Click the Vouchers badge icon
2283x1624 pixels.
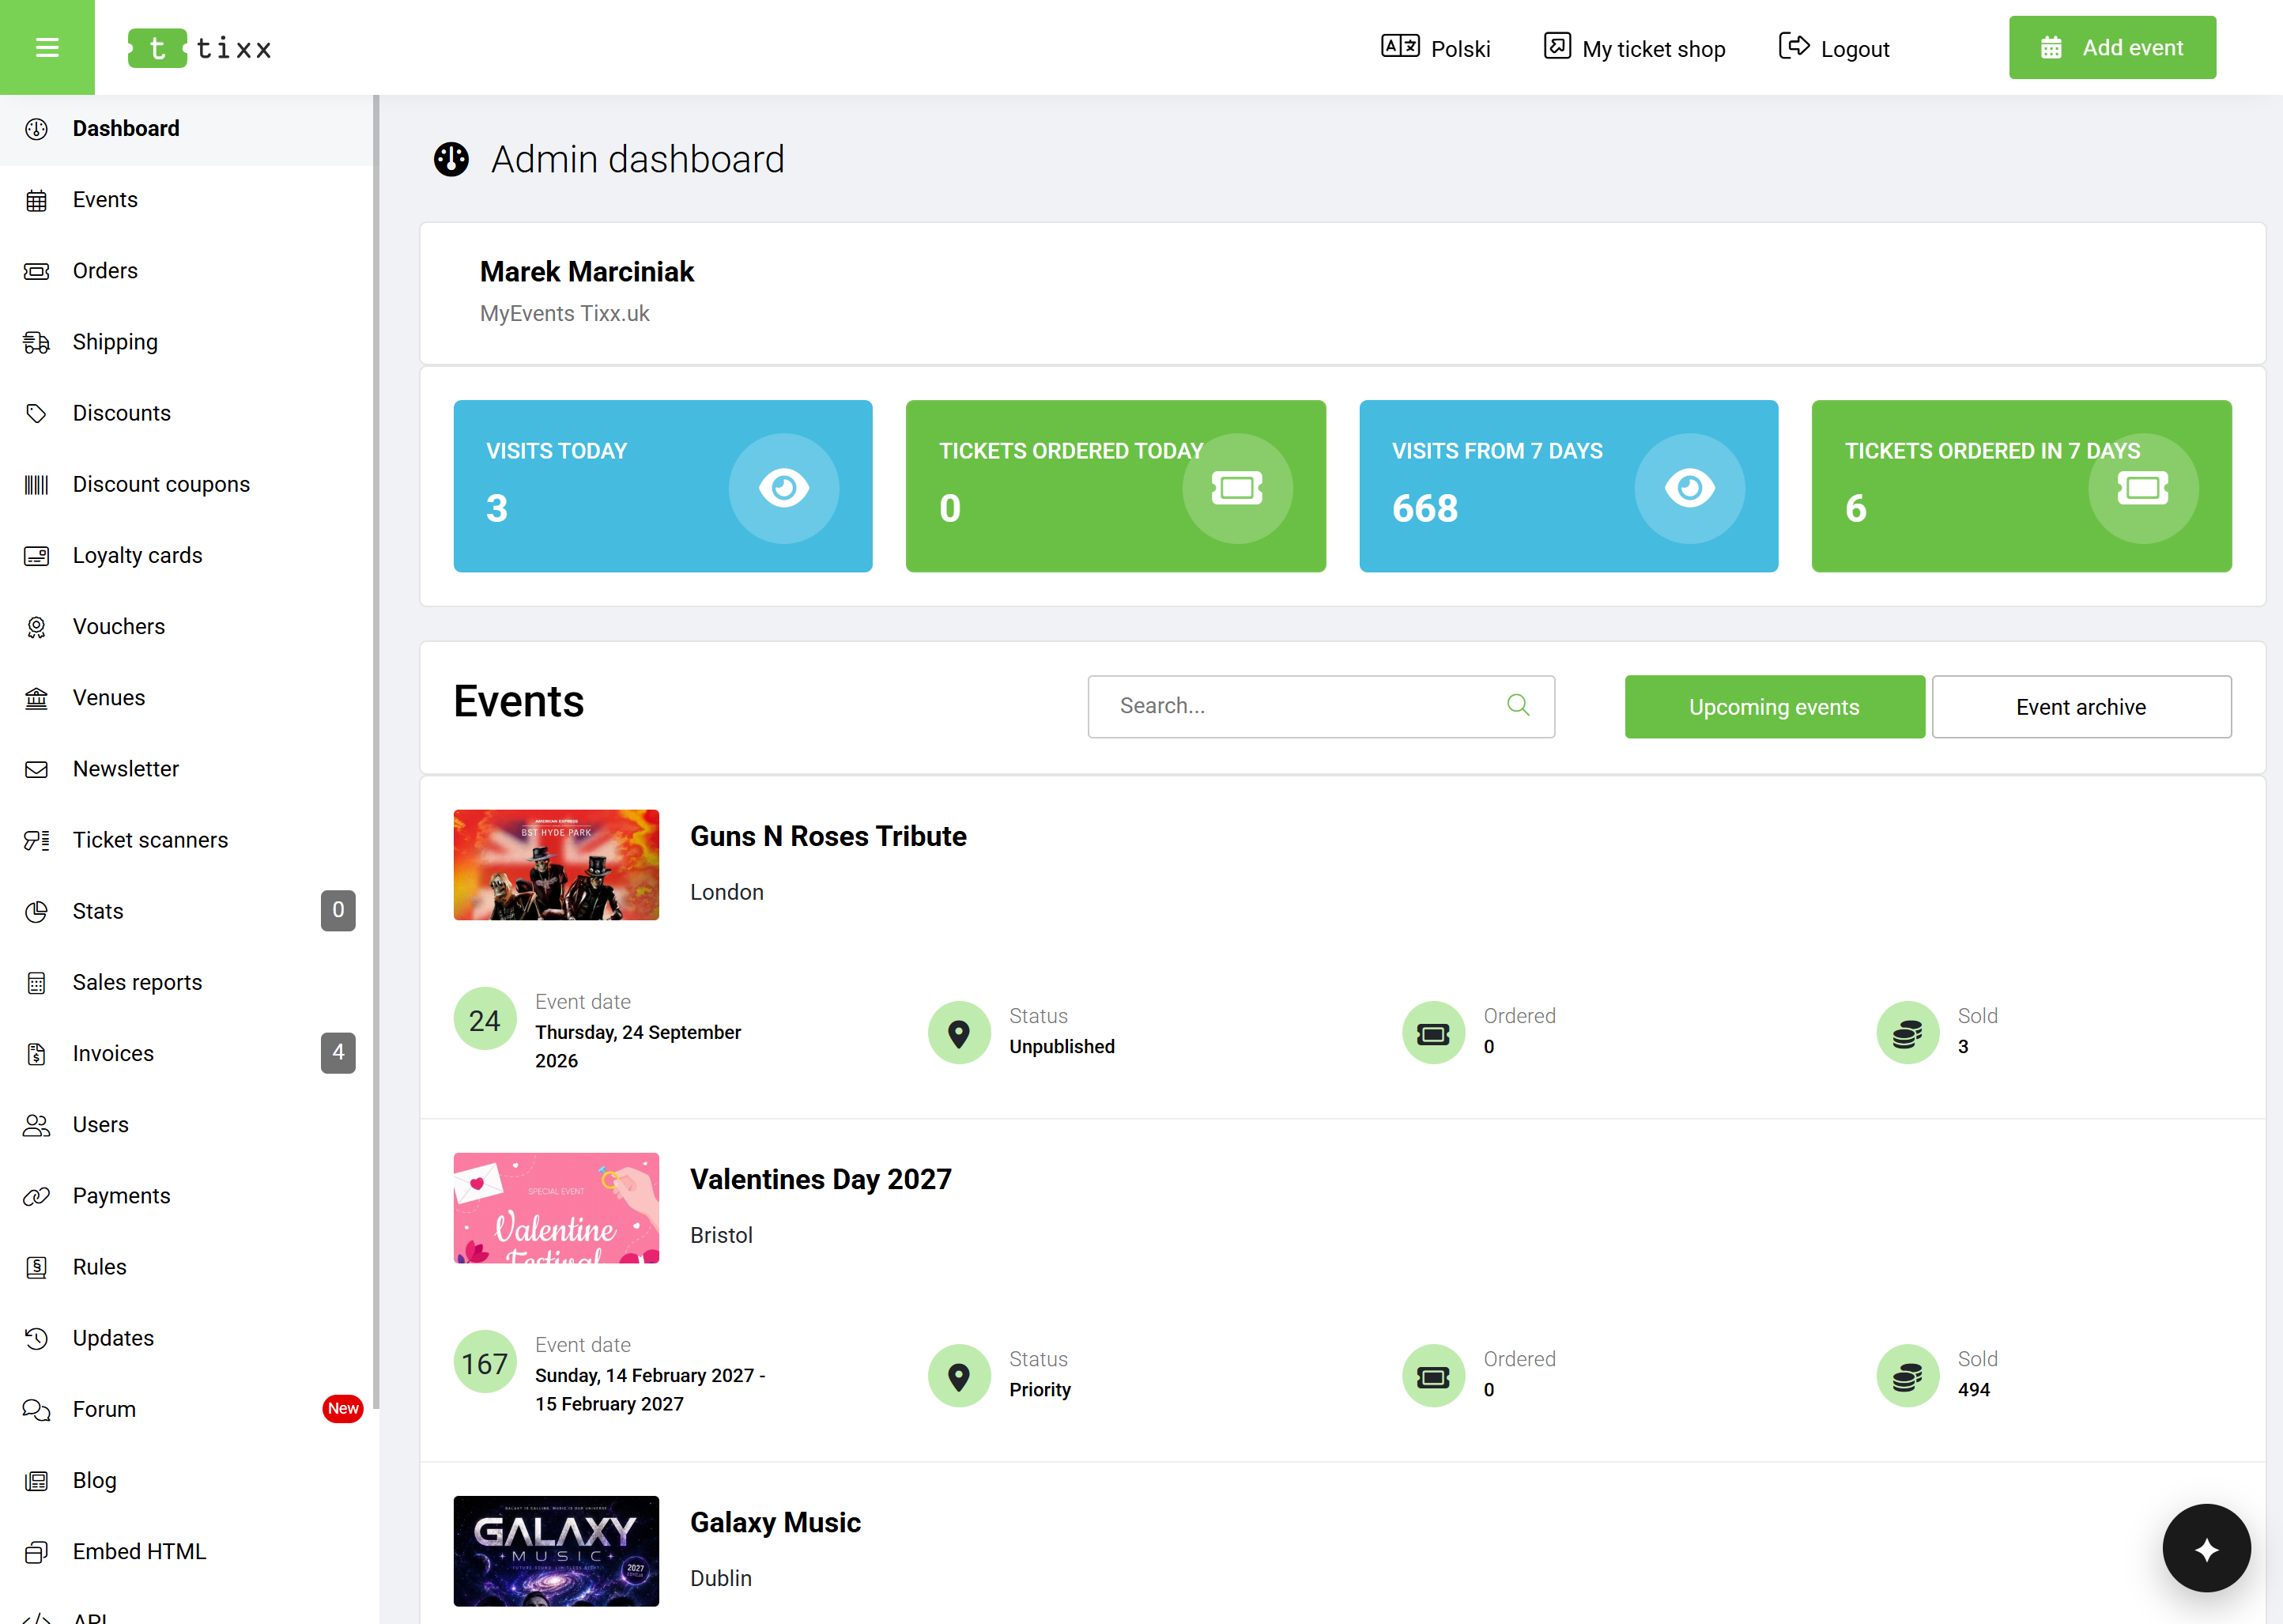[37, 627]
